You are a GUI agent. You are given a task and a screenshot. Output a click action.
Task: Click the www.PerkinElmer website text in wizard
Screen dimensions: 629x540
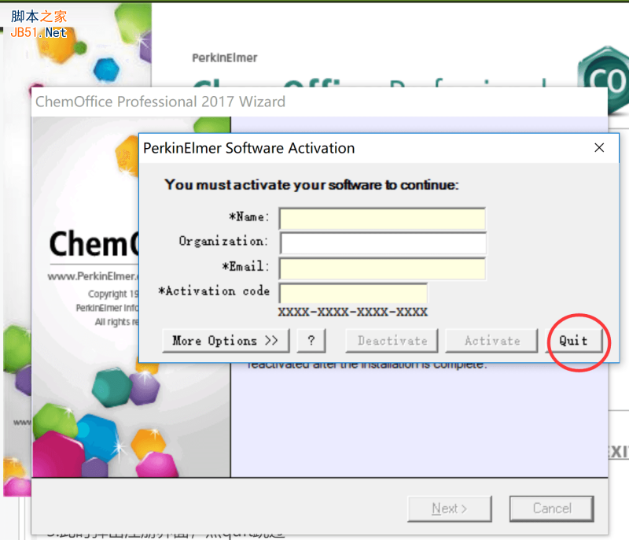pyautogui.click(x=93, y=276)
